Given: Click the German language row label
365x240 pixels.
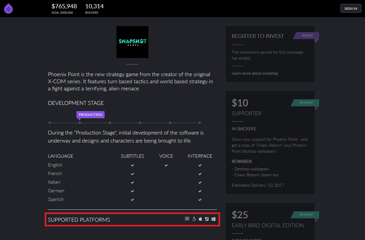Looking at the screenshot, I should [x=56, y=191].
